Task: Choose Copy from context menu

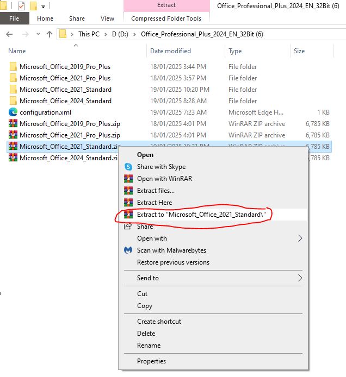Action: 213,306
